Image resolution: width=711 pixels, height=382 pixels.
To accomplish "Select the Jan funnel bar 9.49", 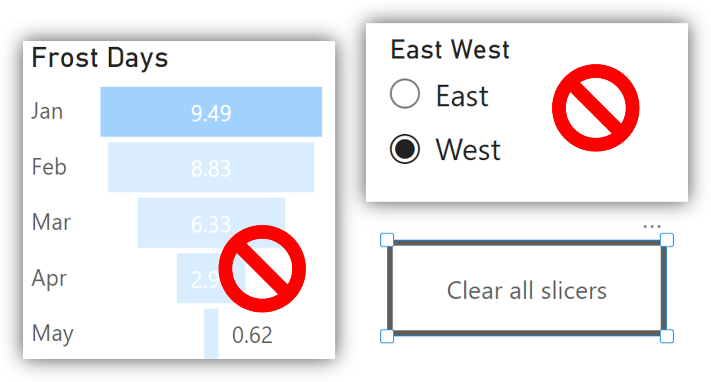I will click(x=211, y=112).
